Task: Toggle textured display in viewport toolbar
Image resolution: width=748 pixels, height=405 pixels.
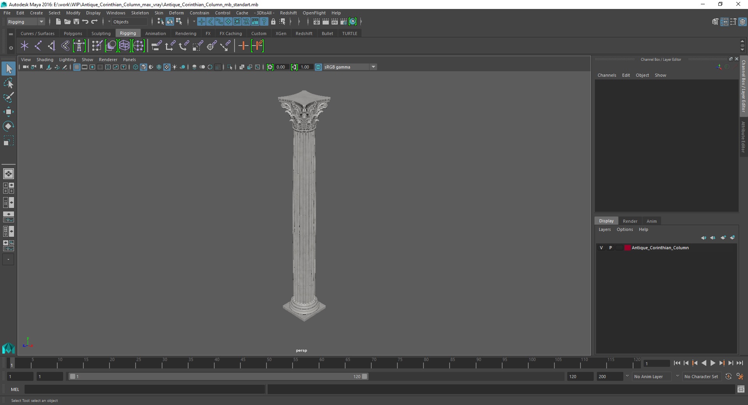Action: point(167,67)
